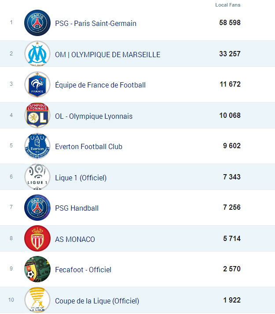Click the Everton Football Club crest
This screenshot has height=314, width=275.
[x=37, y=146]
